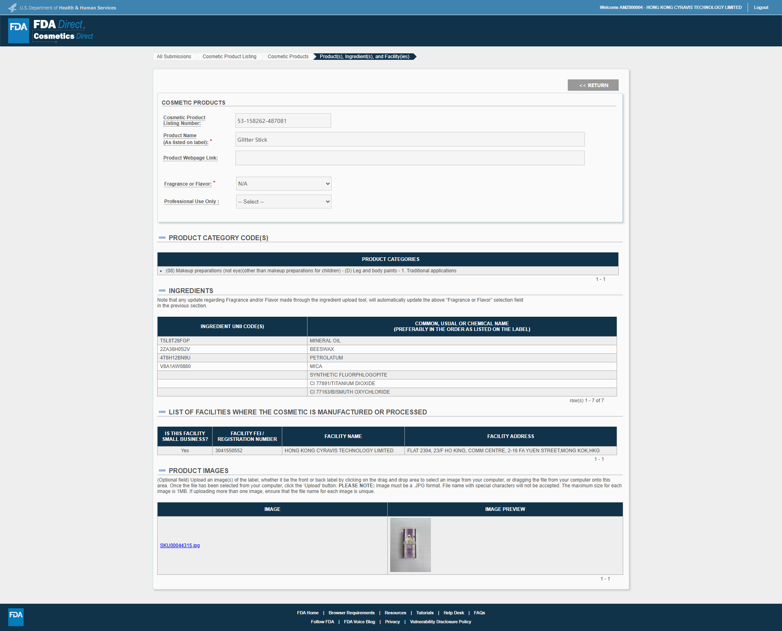Open the Help Desk footer link

point(454,613)
